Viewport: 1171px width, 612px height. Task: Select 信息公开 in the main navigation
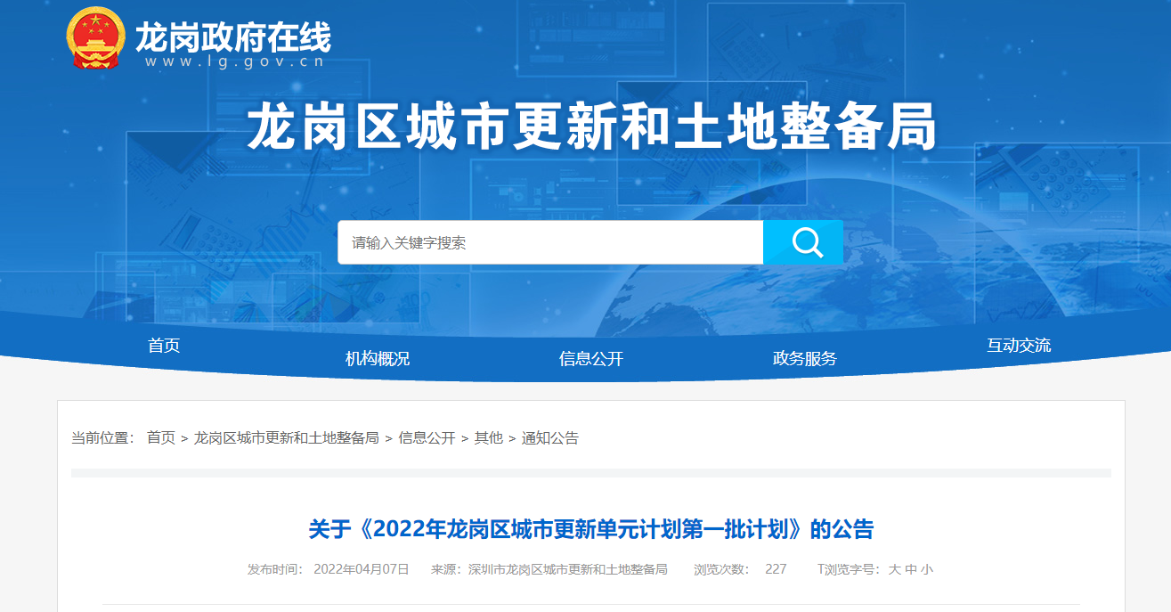tap(591, 359)
